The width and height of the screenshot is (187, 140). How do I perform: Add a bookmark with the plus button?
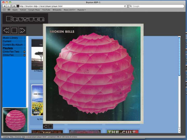pos(14,6)
